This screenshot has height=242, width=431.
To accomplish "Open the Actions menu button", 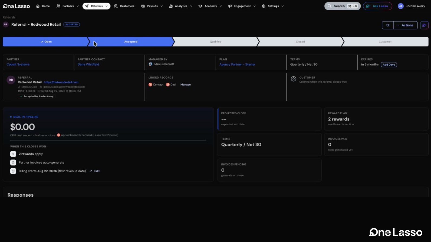I will pyautogui.click(x=405, y=25).
